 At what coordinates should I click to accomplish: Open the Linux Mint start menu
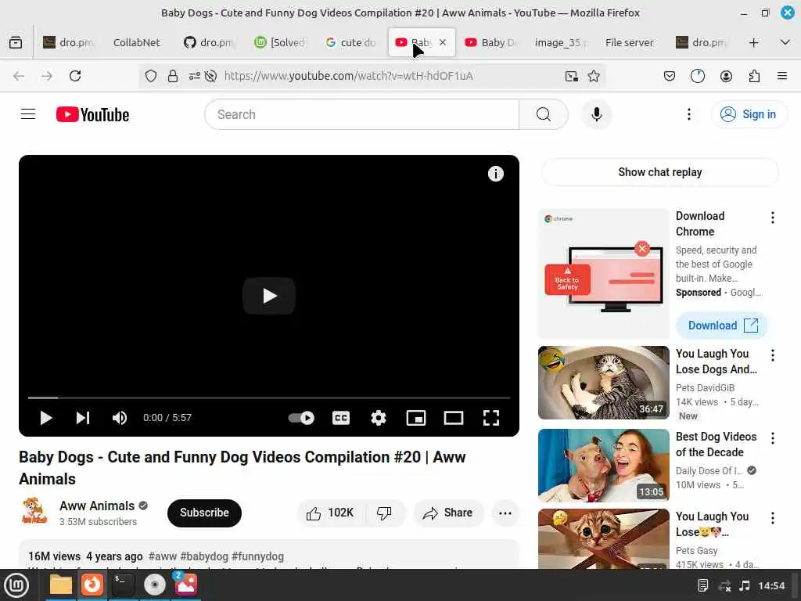coord(17,585)
